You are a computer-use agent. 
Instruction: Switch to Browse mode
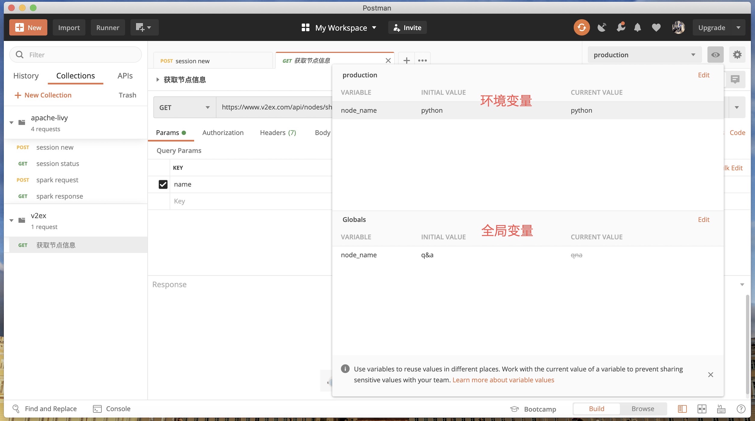click(x=643, y=409)
